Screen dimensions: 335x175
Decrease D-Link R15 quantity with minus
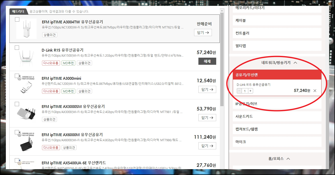[239, 91]
